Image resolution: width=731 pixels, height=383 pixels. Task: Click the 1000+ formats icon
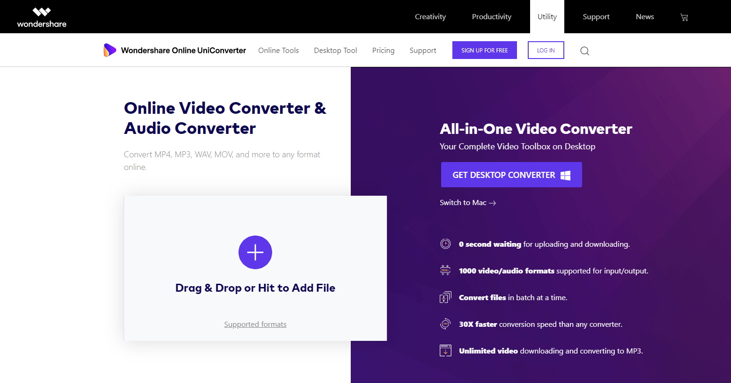[x=445, y=271]
